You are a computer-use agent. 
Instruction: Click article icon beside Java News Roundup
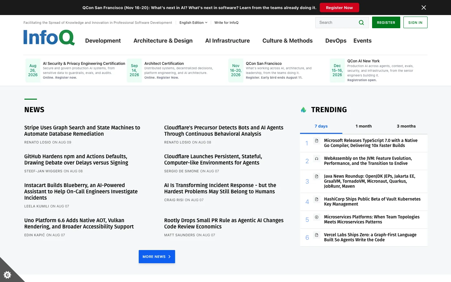pos(317,176)
